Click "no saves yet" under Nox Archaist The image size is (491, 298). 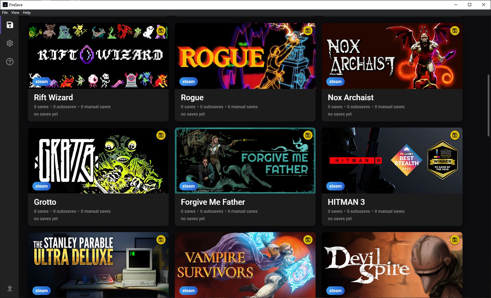coord(340,114)
